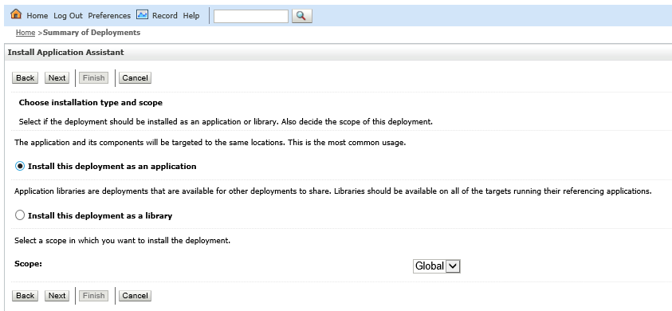Click the top Back button
The image size is (672, 311).
[26, 77]
